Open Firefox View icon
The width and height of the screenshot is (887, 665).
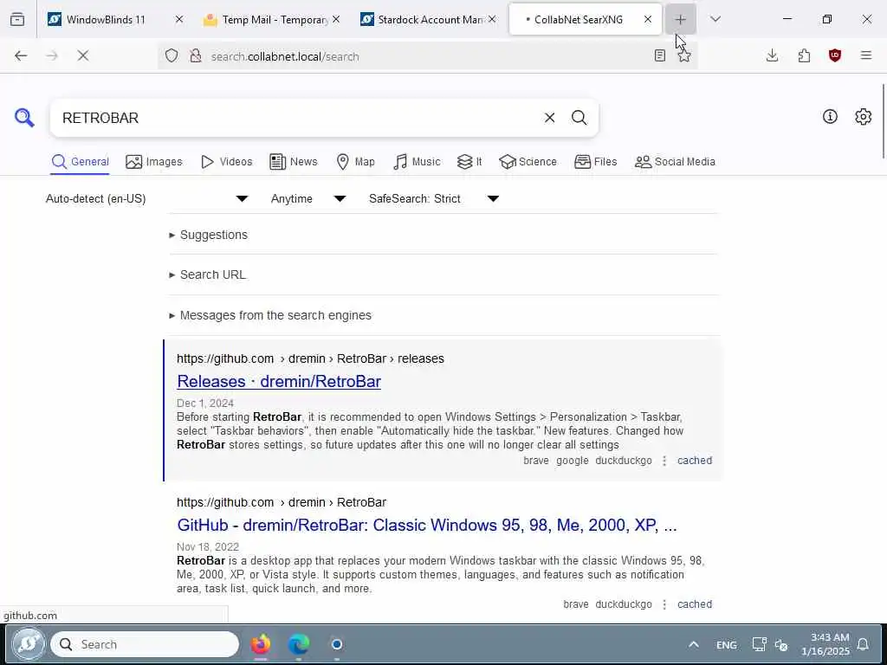[x=17, y=19]
